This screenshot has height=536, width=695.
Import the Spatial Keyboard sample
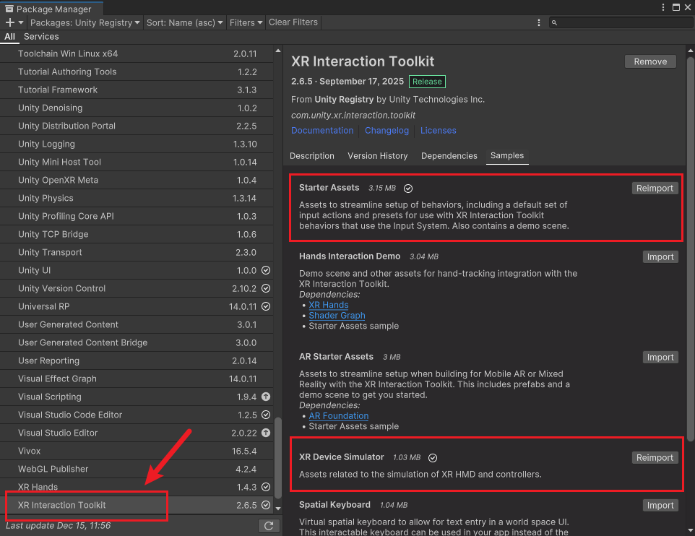[660, 506]
